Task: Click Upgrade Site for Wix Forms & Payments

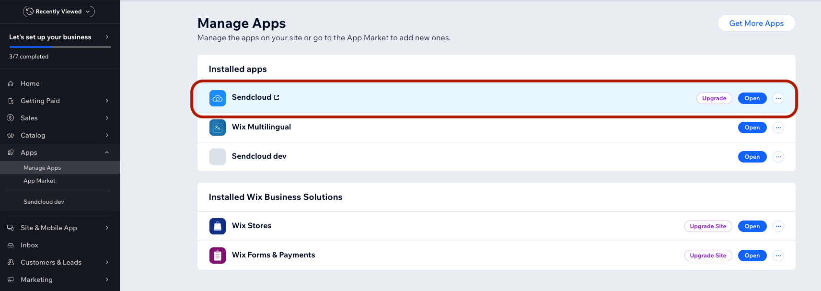Action: tap(708, 256)
